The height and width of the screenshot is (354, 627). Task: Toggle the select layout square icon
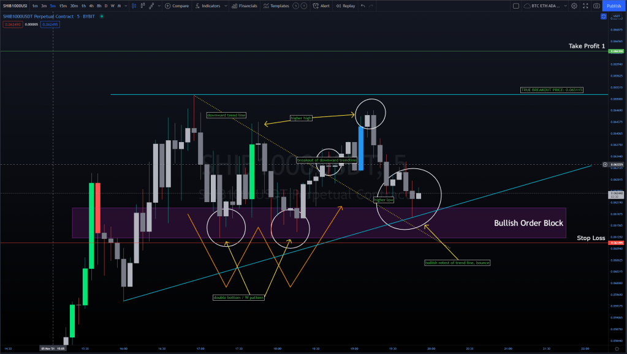[x=515, y=6]
